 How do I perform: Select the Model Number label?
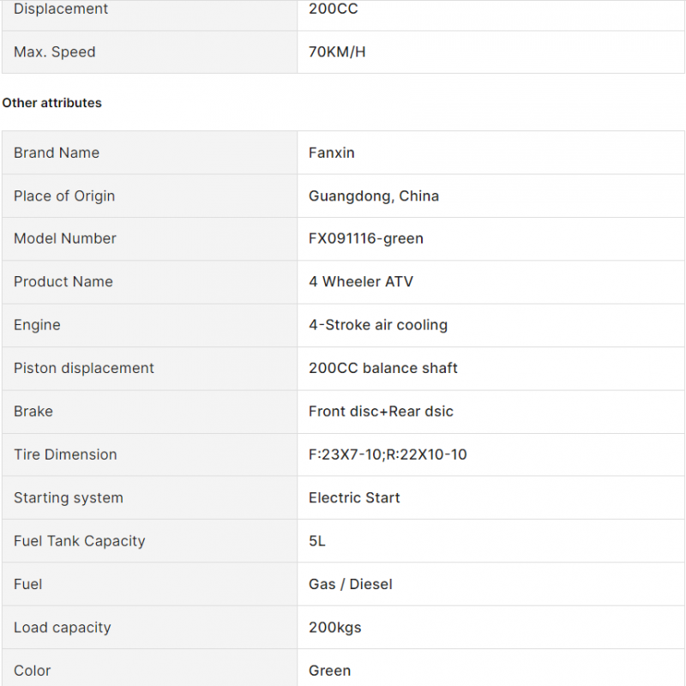click(65, 238)
